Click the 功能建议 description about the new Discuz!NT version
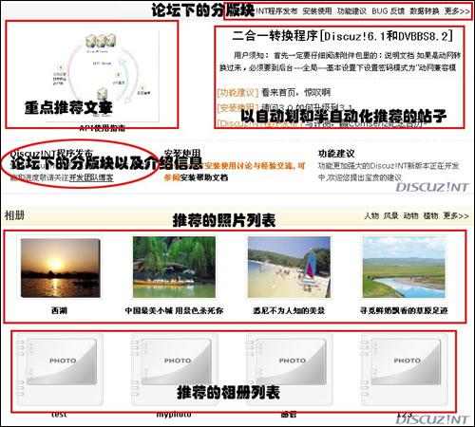The image size is (475, 427). tap(389, 172)
